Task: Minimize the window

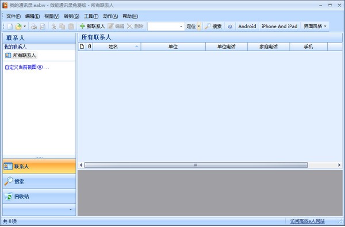Action: tap(321, 5)
